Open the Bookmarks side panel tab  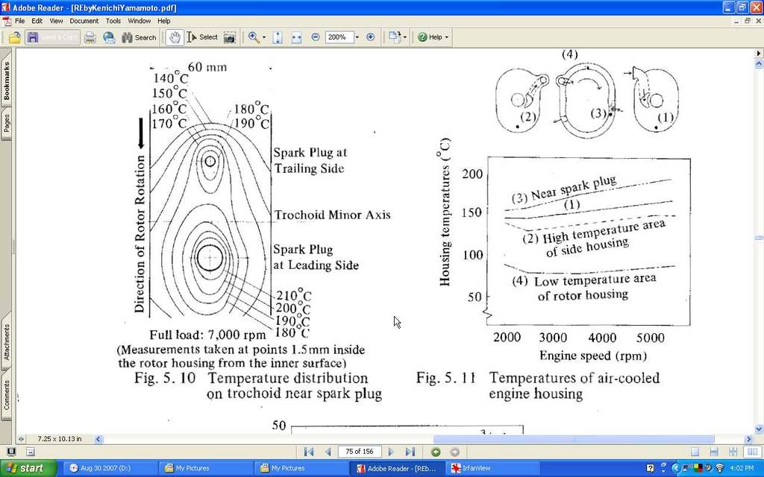coord(6,80)
